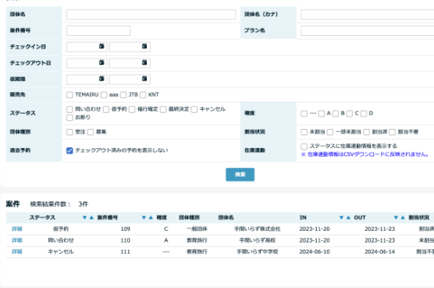Viewport: 434px width, 288px height.
Task: Click 手間いらず高校 group name cell
Action: [258, 240]
